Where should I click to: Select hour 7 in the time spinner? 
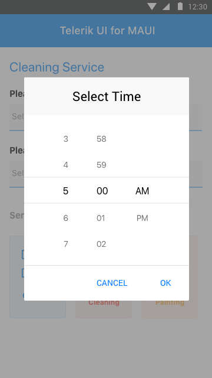[65, 244]
